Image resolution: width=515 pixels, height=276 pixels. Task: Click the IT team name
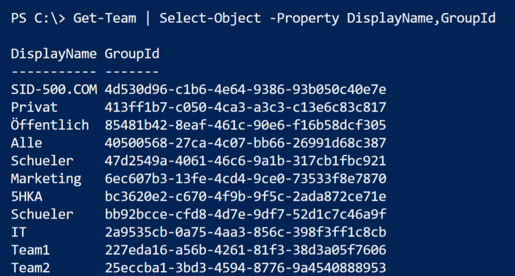click(x=19, y=232)
